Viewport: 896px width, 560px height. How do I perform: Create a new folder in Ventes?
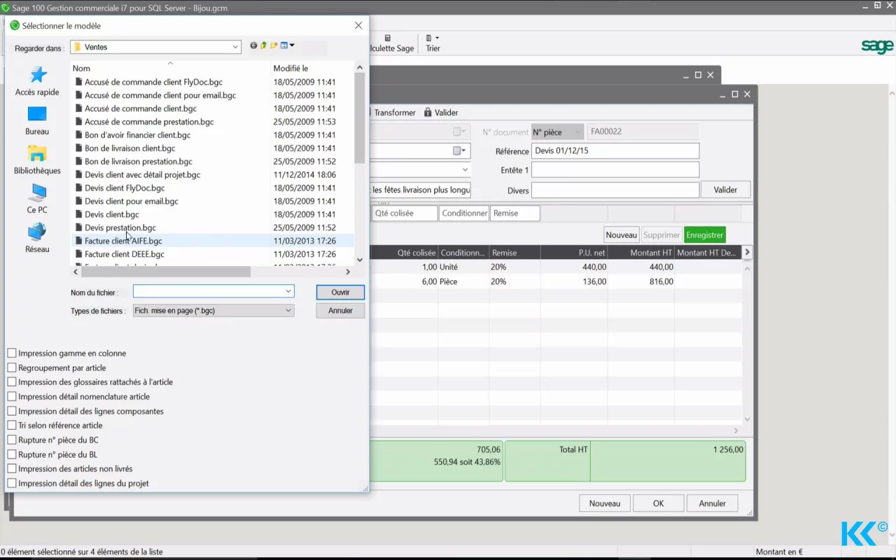tap(274, 45)
